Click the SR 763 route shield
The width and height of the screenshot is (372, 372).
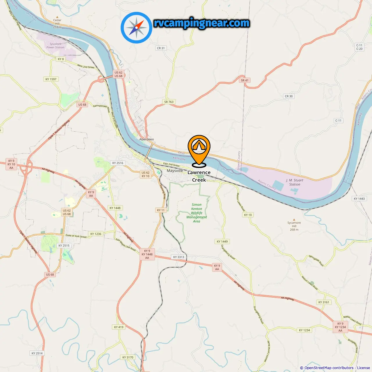[169, 102]
